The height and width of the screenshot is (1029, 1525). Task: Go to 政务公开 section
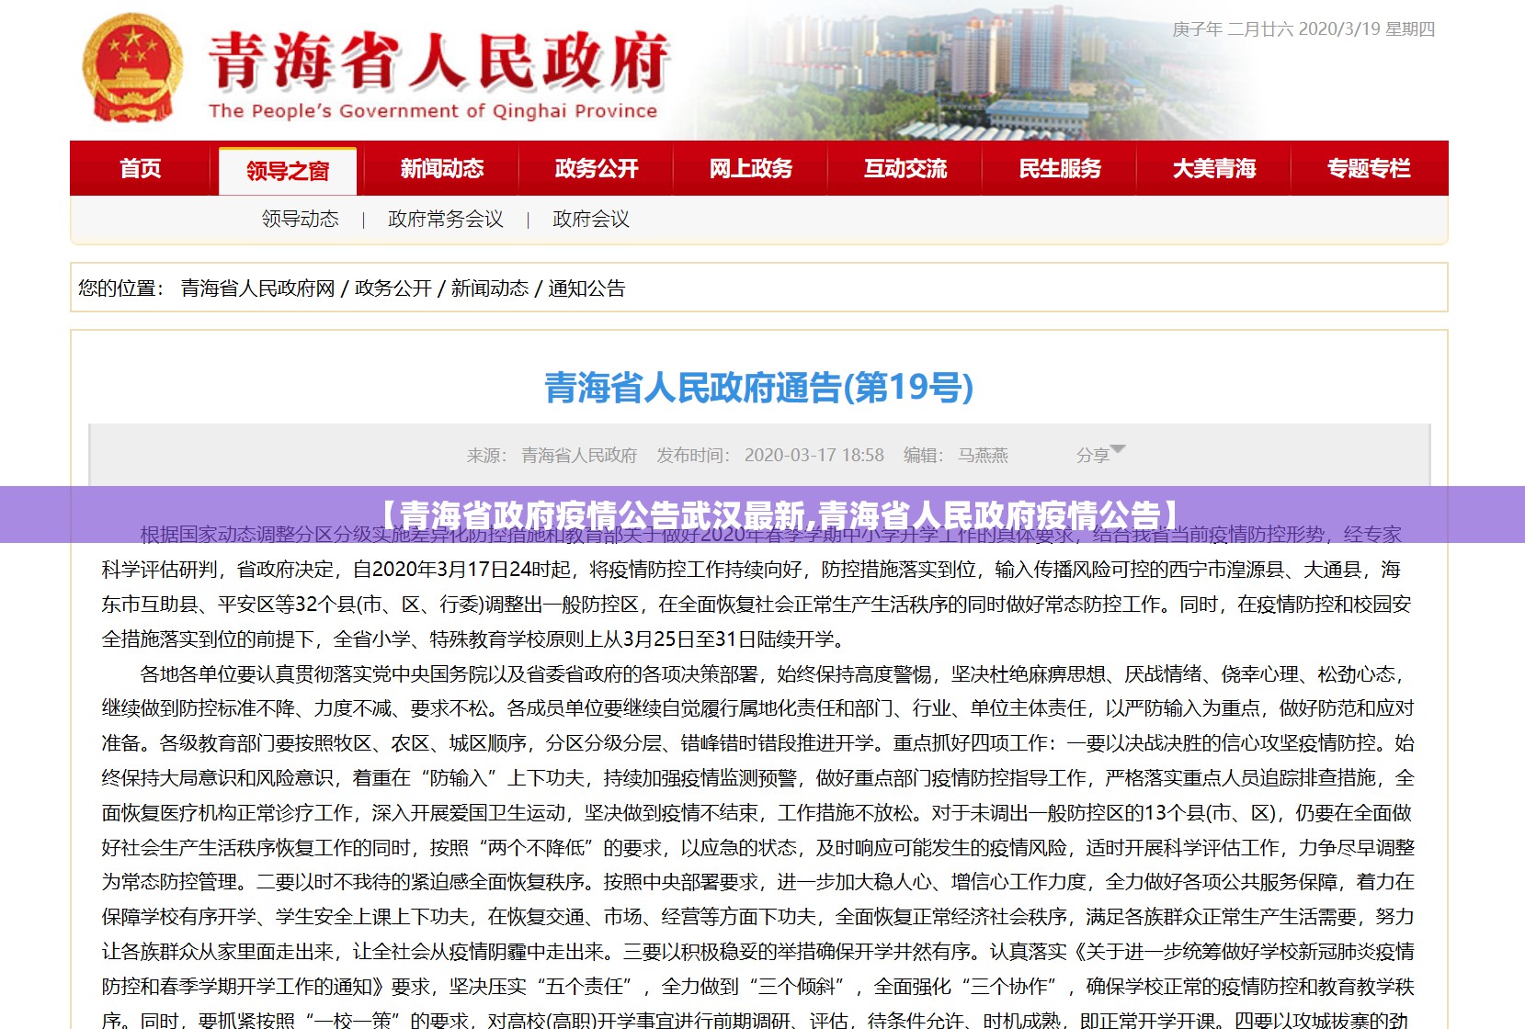(597, 169)
